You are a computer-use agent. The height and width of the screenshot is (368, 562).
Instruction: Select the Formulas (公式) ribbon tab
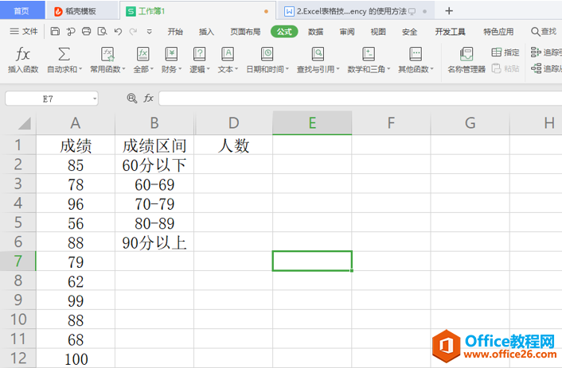(x=284, y=32)
